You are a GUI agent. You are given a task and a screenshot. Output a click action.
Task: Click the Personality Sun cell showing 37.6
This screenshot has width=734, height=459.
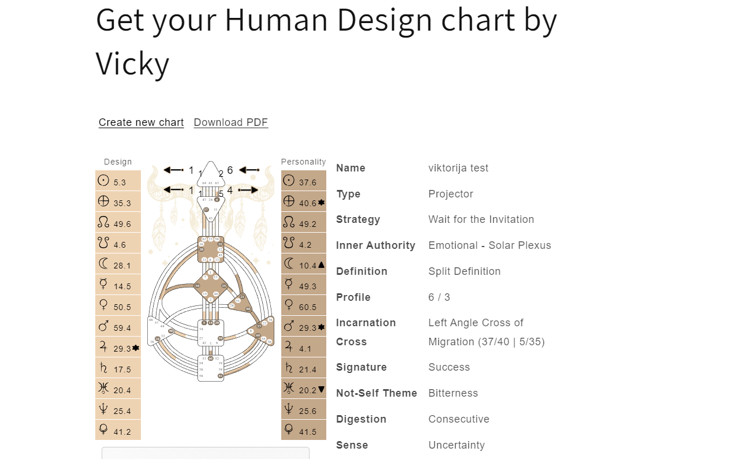[x=304, y=181]
